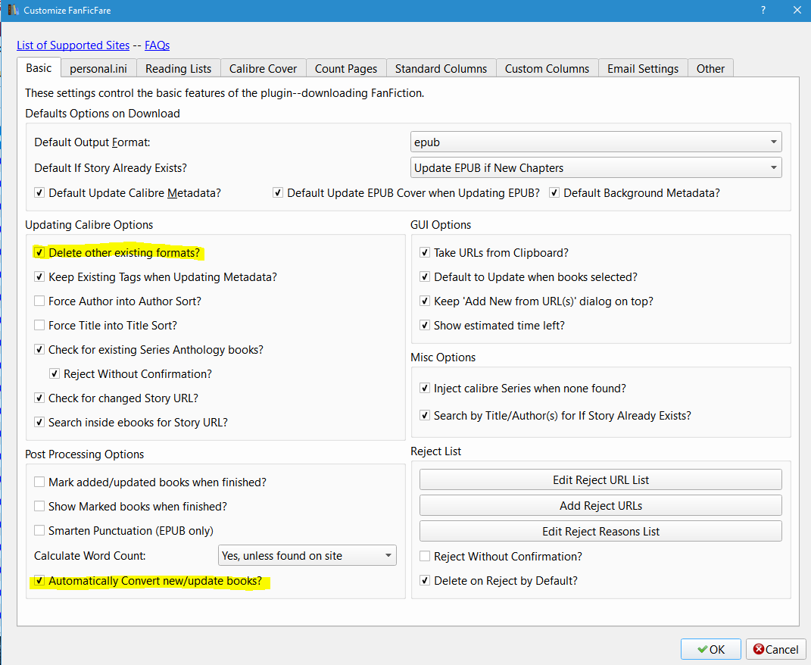Screen dimensions: 811x665
Task: Uncheck Show estimated time left
Action: tap(425, 325)
